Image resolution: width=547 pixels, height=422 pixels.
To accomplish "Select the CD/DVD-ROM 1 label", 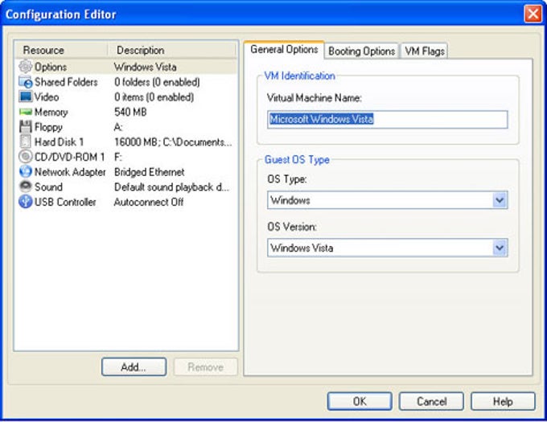I will (x=69, y=157).
